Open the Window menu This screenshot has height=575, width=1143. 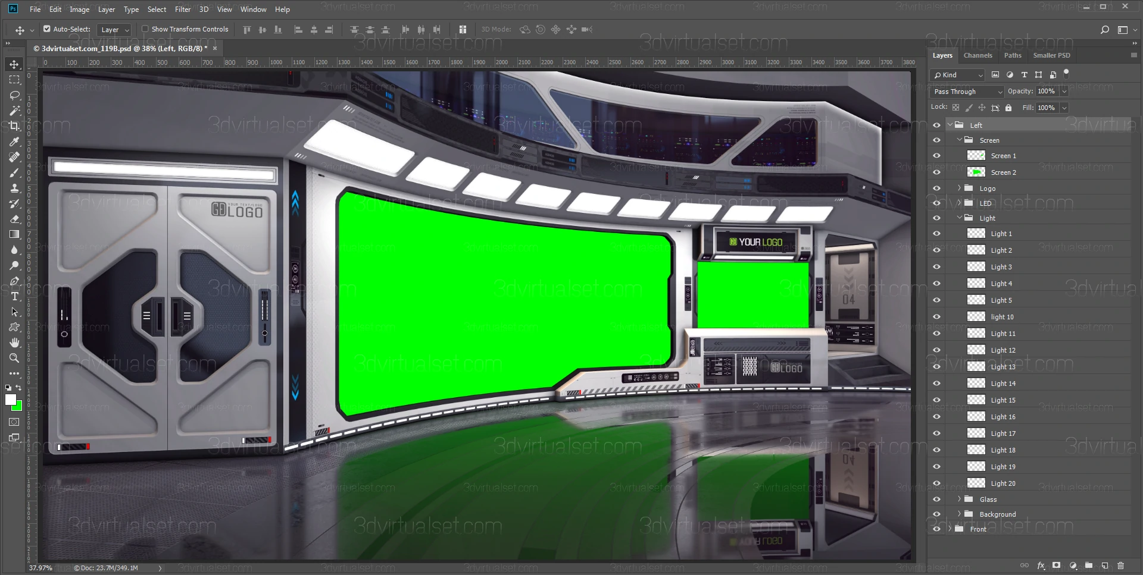[254, 10]
